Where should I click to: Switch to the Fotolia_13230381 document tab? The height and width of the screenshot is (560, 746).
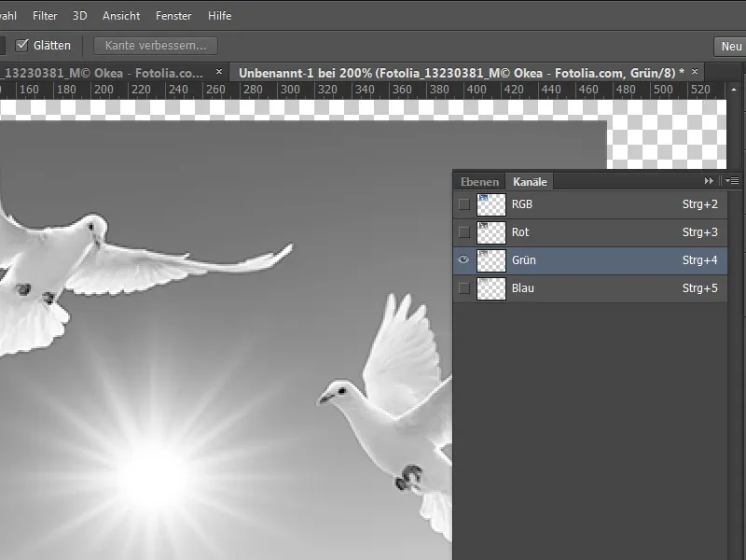(x=104, y=73)
